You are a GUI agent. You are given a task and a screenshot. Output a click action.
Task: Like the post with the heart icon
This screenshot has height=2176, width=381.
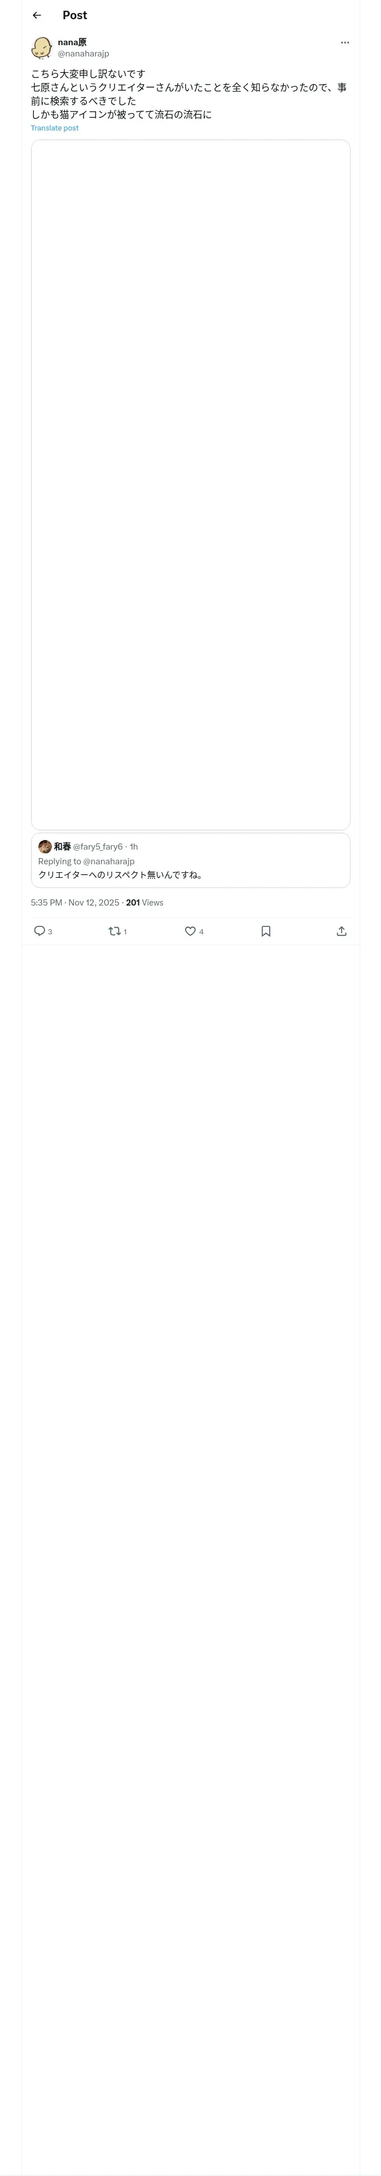(x=190, y=931)
